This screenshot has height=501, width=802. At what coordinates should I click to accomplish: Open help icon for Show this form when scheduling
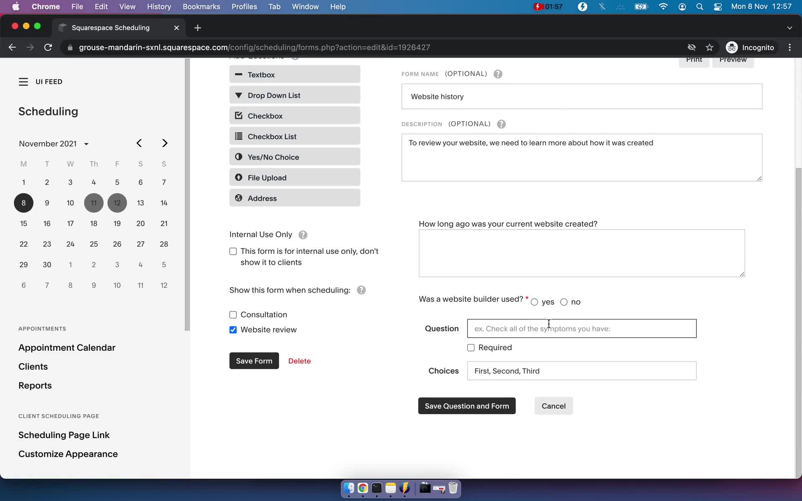361,290
